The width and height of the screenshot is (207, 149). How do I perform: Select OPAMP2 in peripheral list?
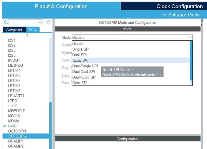16,146
